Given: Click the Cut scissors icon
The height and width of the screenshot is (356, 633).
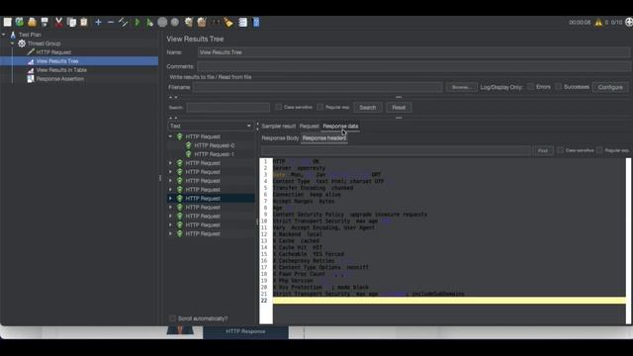Looking at the screenshot, I should 59,22.
